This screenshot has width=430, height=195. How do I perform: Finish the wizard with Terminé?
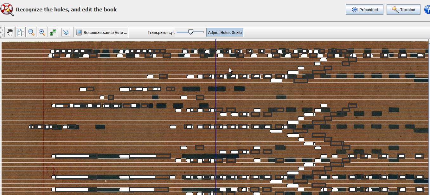point(403,10)
